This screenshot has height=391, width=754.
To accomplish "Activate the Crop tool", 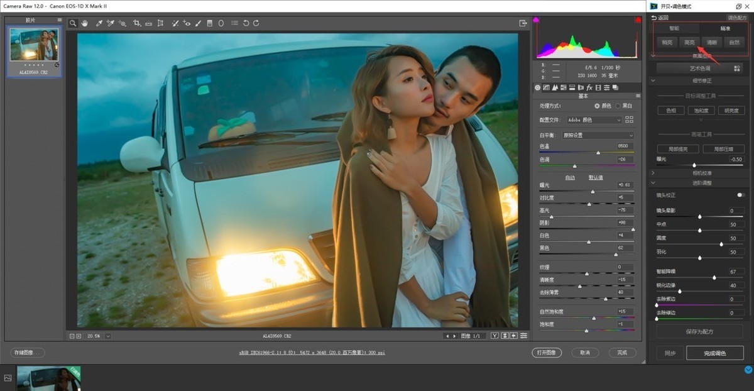I will pos(136,23).
